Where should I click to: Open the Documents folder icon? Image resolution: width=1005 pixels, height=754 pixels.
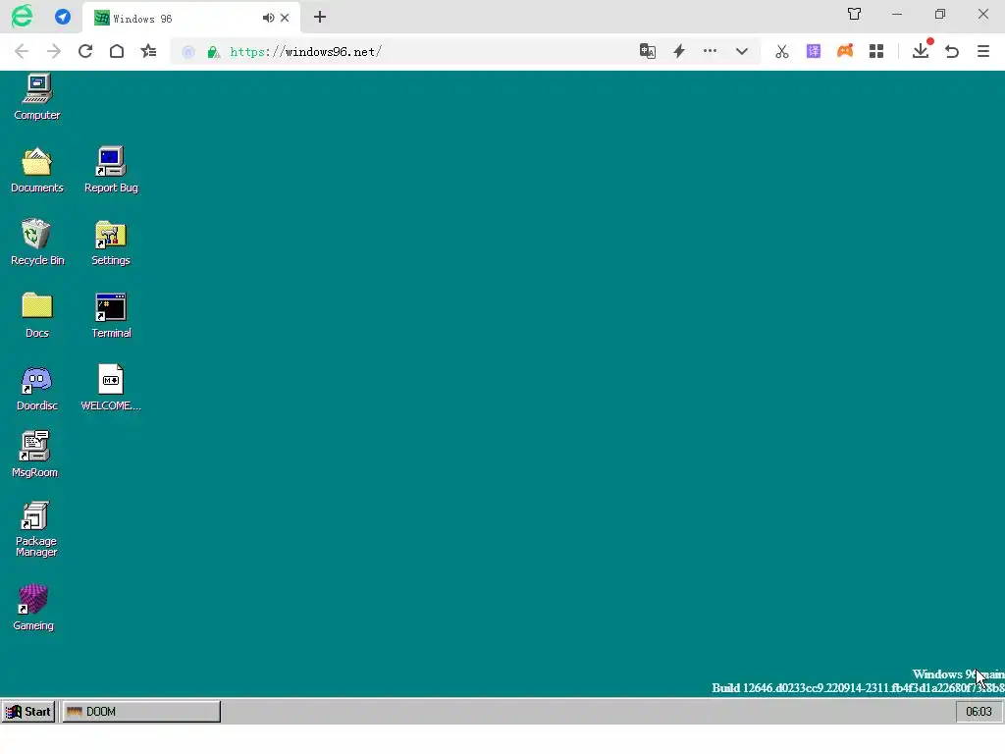tap(37, 170)
